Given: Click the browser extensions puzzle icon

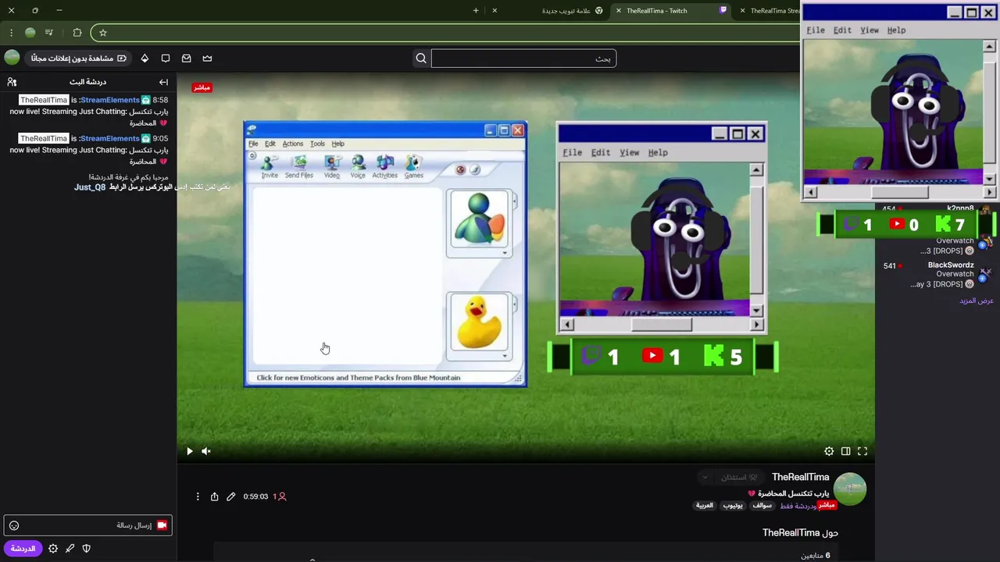Looking at the screenshot, I should (77, 33).
